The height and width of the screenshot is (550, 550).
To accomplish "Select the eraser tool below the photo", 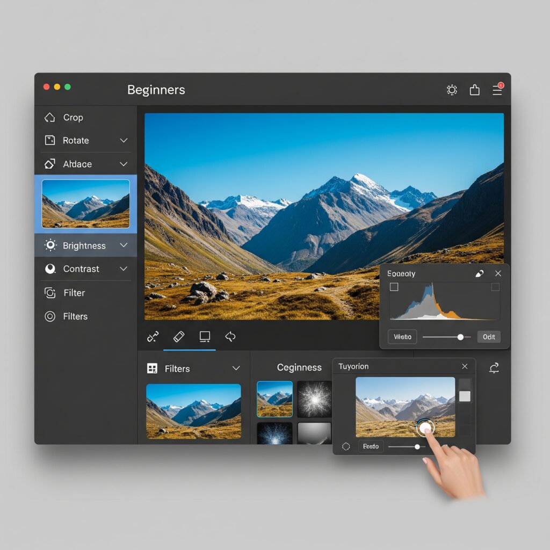I will tap(179, 336).
